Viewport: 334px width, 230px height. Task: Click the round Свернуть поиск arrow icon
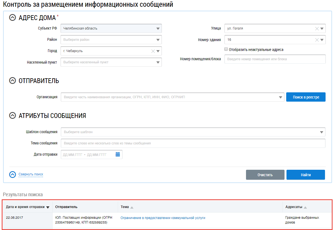tap(13, 175)
